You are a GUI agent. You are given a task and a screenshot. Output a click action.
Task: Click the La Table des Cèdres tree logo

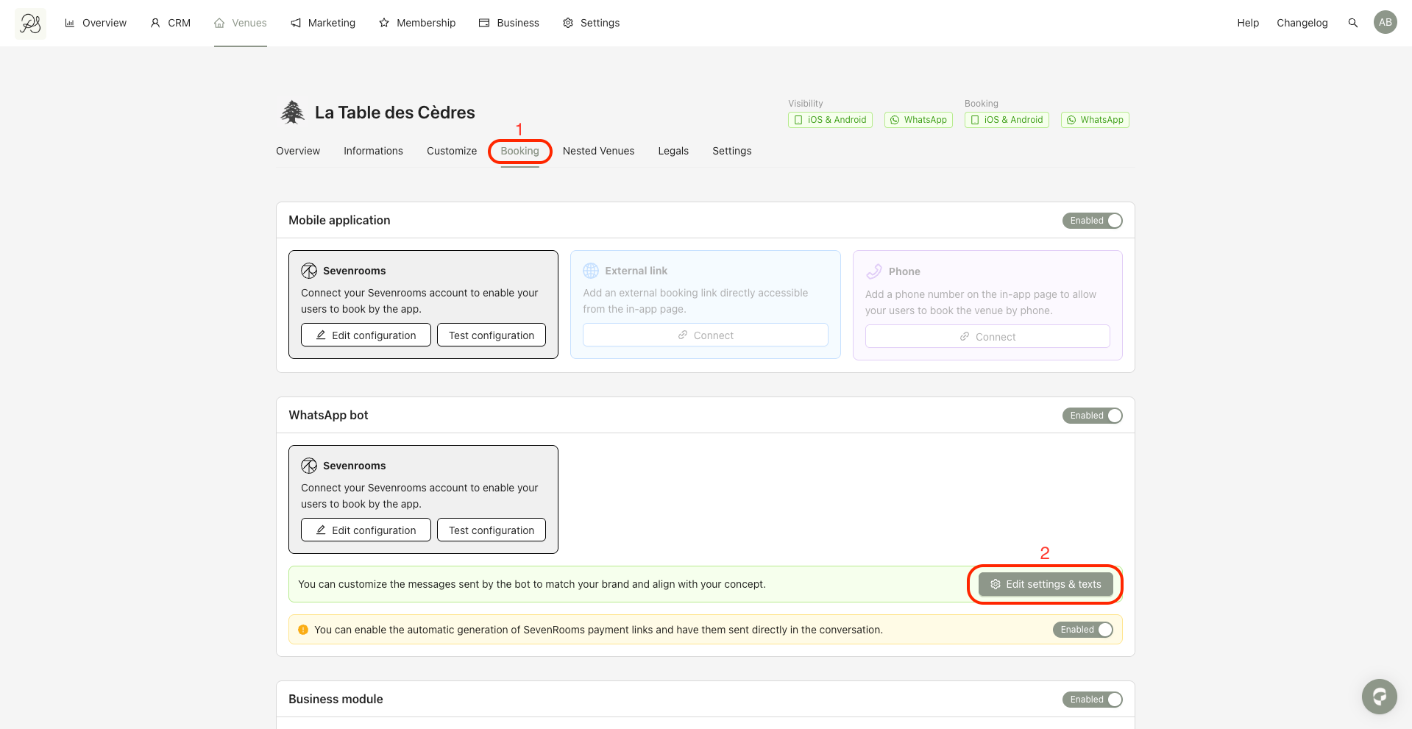(292, 113)
